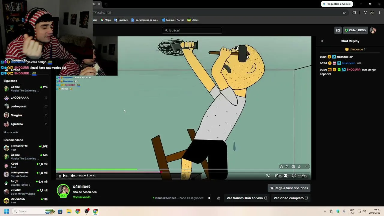Open the c4miloet channel name link

(x=81, y=187)
